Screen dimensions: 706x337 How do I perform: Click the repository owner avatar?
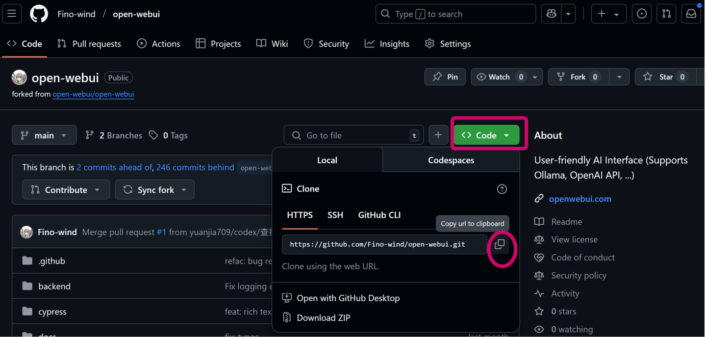19,77
